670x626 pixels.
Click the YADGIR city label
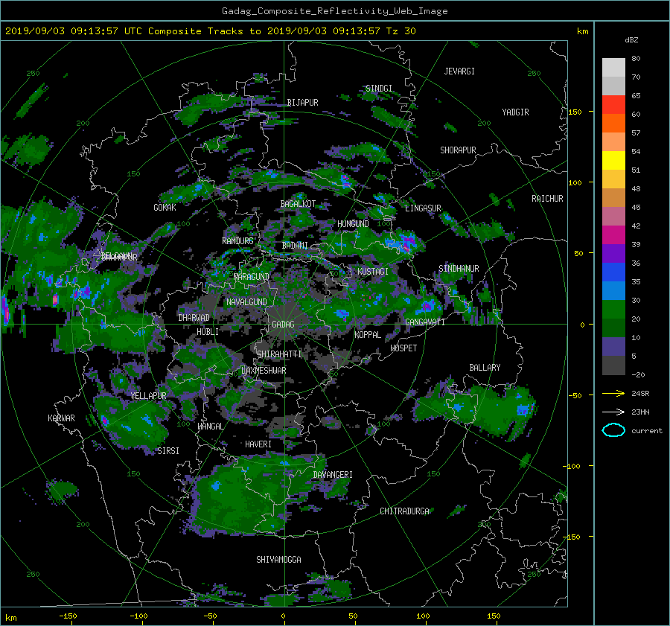tap(515, 112)
